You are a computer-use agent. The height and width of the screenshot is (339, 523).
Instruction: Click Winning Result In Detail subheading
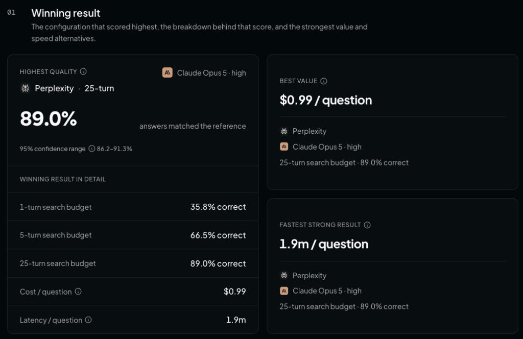pos(63,179)
